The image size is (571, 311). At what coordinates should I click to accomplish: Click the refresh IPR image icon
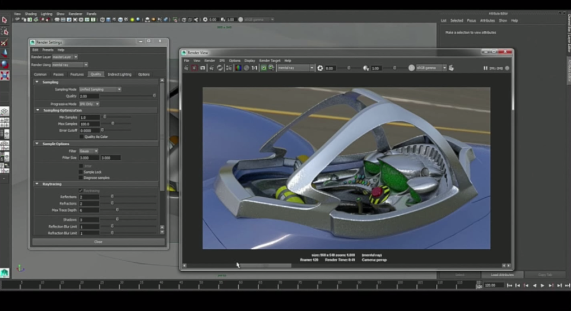click(x=220, y=68)
